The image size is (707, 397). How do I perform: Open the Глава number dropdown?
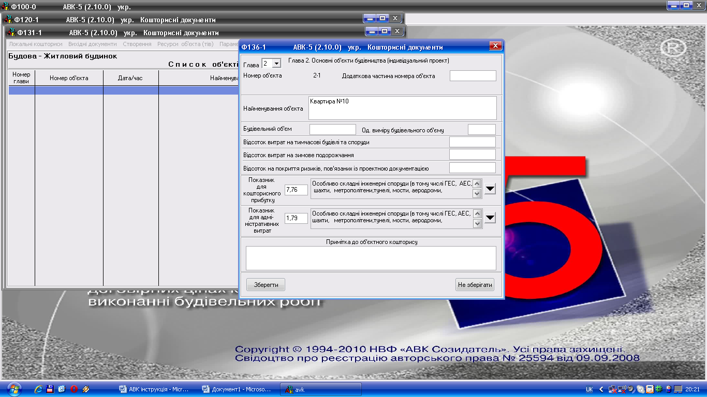click(276, 63)
